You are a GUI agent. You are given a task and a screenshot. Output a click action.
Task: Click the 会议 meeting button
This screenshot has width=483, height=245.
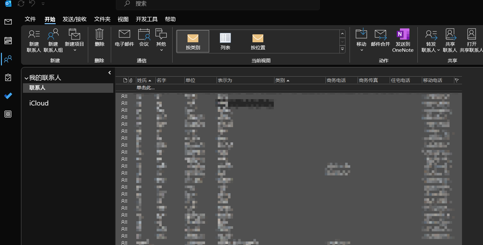[144, 38]
